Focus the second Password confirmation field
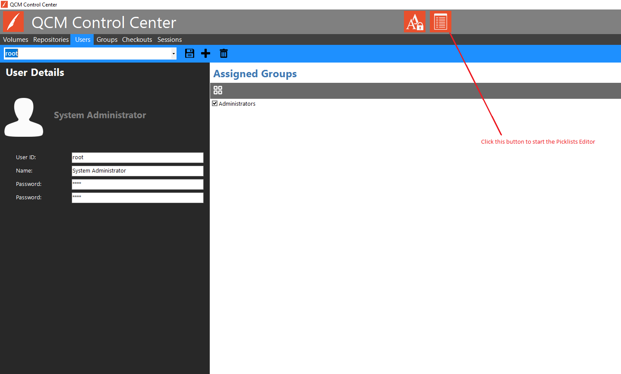The width and height of the screenshot is (621, 374). 137,198
